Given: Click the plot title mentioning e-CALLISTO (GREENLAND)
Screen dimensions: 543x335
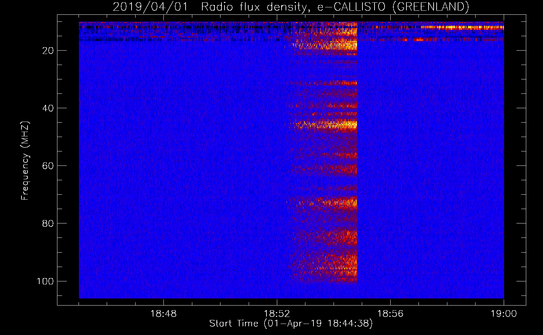Looking at the screenshot, I should click(291, 7).
